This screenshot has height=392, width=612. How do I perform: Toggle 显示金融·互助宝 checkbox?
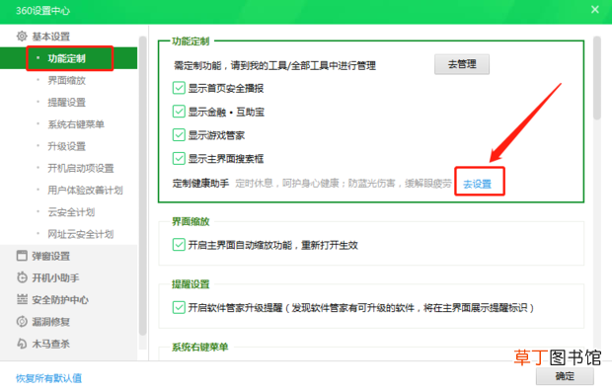click(x=179, y=112)
